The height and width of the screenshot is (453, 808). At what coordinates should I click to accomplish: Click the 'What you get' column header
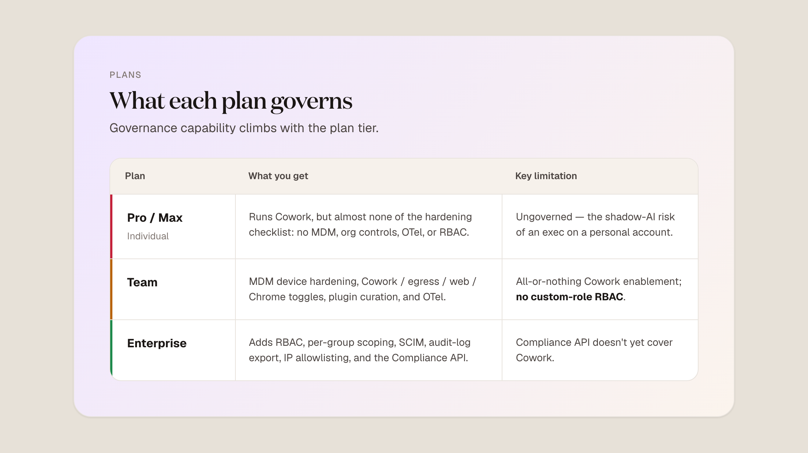[x=278, y=176]
